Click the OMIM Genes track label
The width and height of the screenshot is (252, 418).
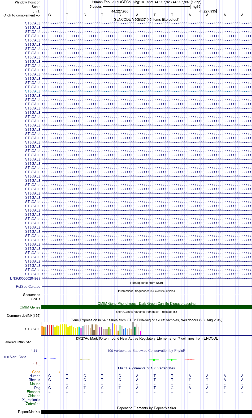point(30,307)
